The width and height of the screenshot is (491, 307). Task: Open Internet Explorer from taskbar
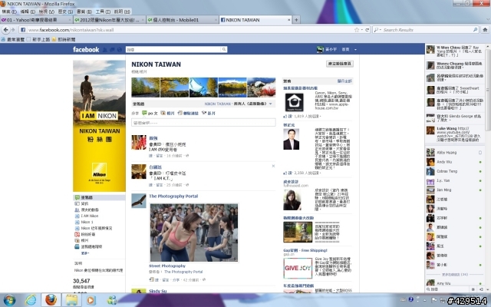[31, 300]
